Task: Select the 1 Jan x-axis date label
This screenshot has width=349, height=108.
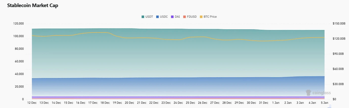Action: [x=276, y=103]
